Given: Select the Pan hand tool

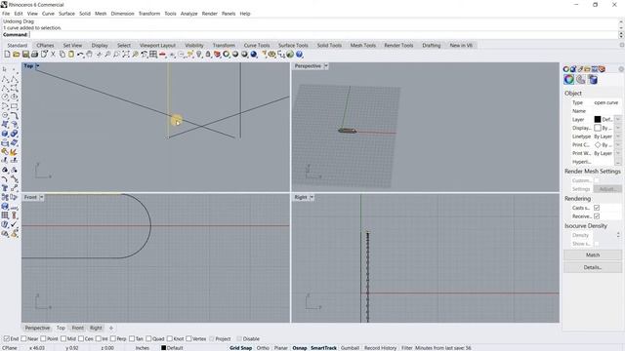Looking at the screenshot, I should coord(90,55).
